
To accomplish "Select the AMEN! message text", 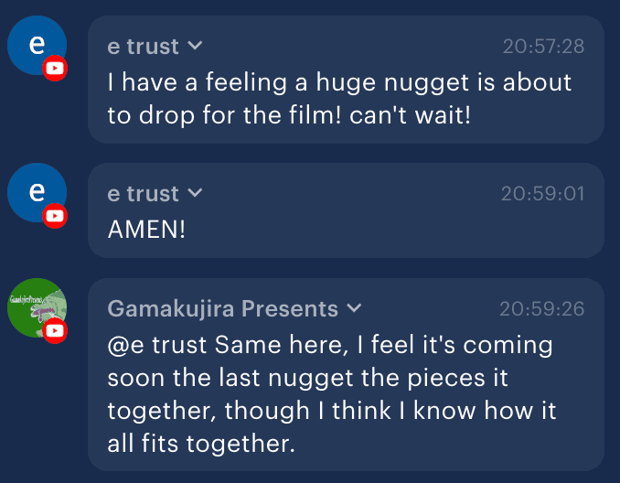I will 146,230.
